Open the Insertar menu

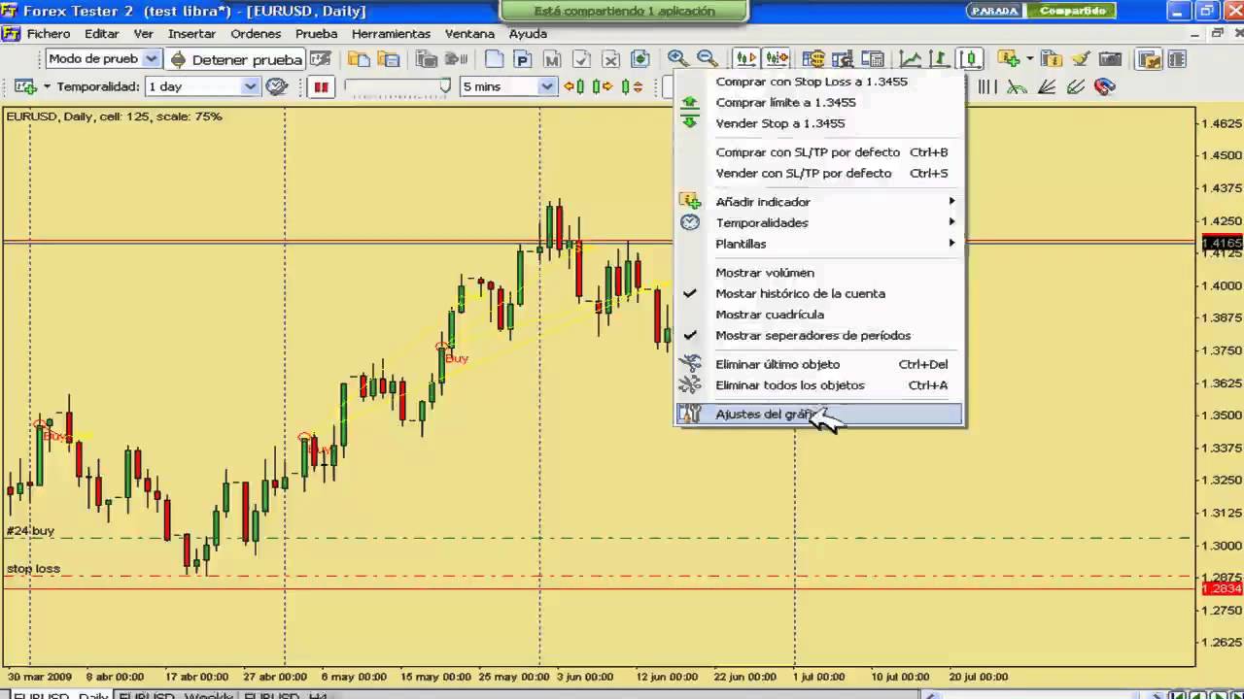(191, 33)
